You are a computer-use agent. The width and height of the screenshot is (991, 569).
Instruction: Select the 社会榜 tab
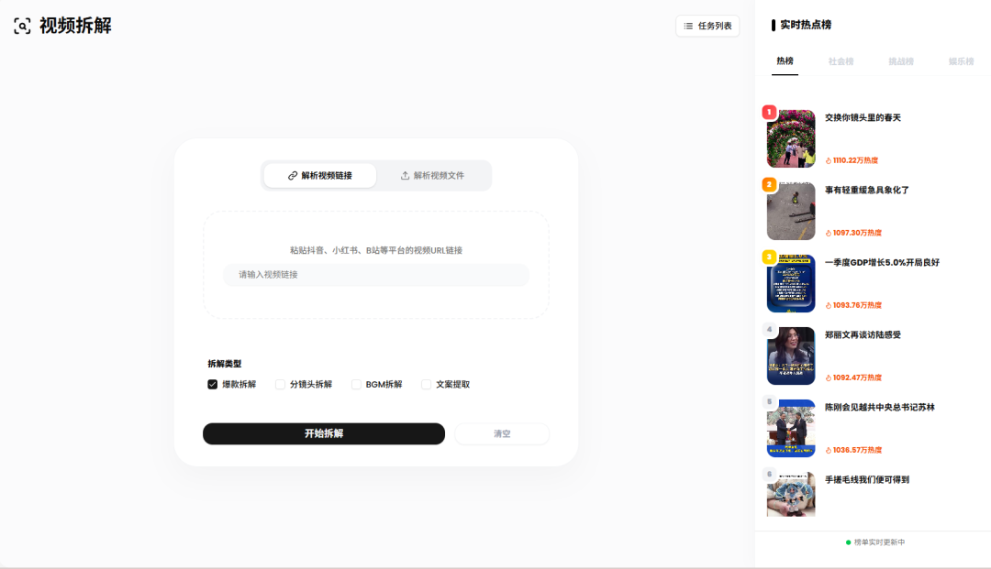(841, 61)
